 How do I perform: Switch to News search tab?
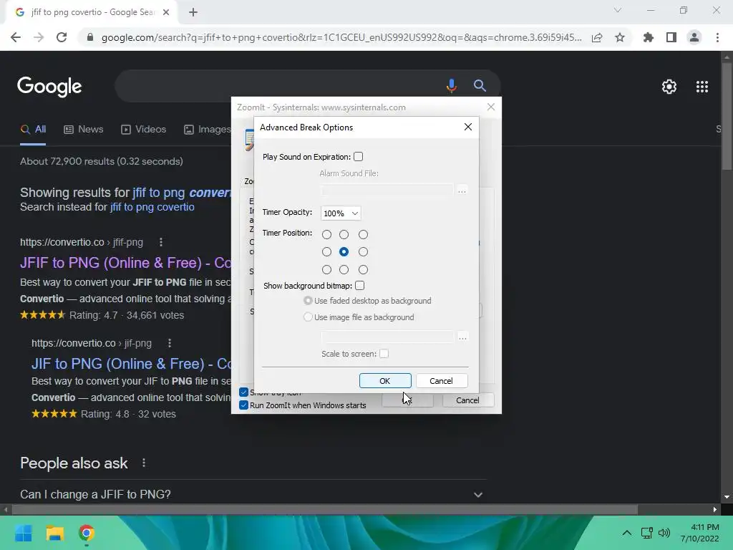[84, 129]
